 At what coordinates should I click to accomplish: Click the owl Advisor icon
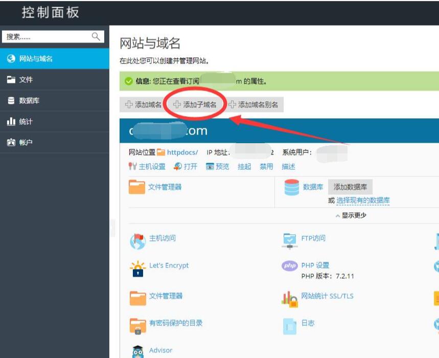tap(138, 351)
